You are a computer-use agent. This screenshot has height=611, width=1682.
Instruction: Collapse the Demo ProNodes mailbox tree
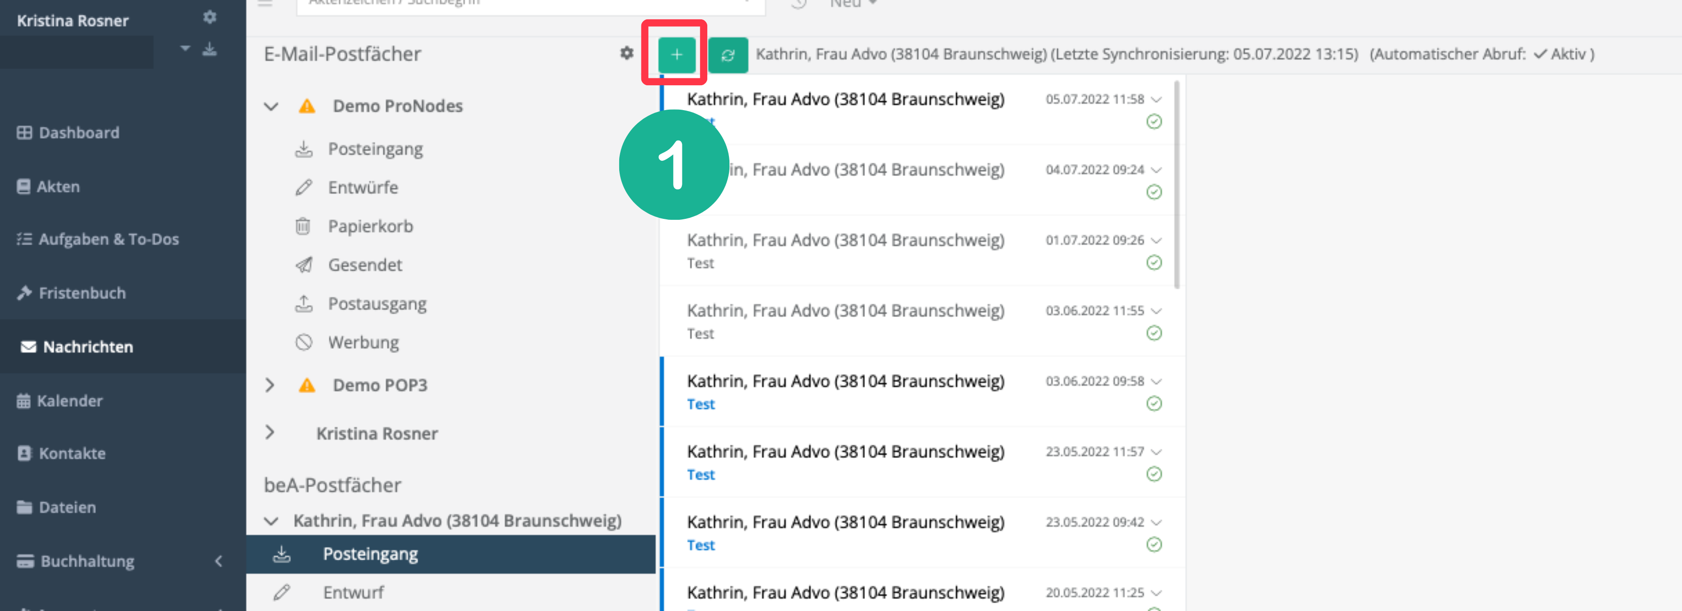click(x=271, y=106)
